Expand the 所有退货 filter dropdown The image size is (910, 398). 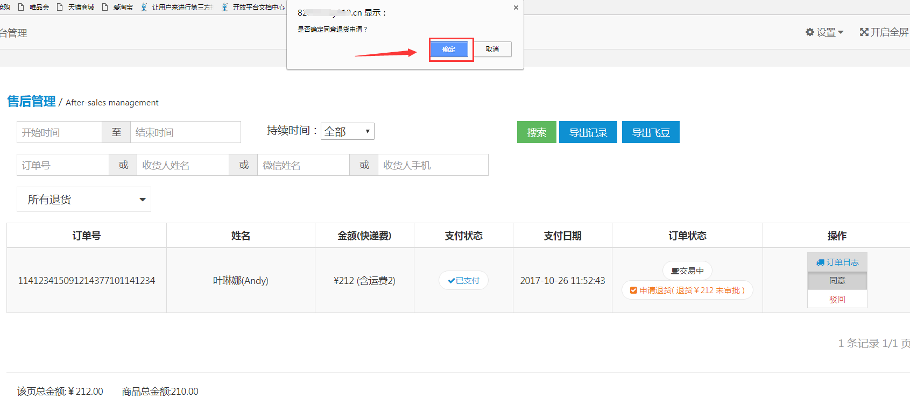84,200
